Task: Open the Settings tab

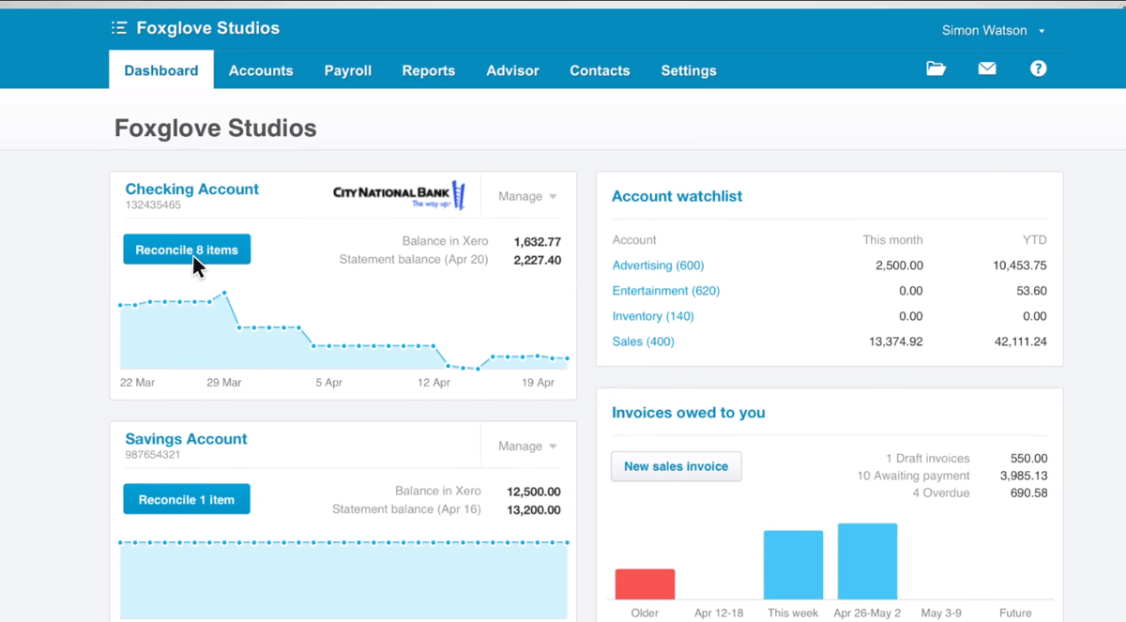Action: [688, 69]
